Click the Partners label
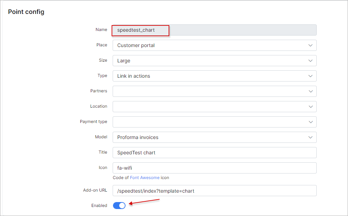Image resolution: width=348 pixels, height=216 pixels. (99, 91)
